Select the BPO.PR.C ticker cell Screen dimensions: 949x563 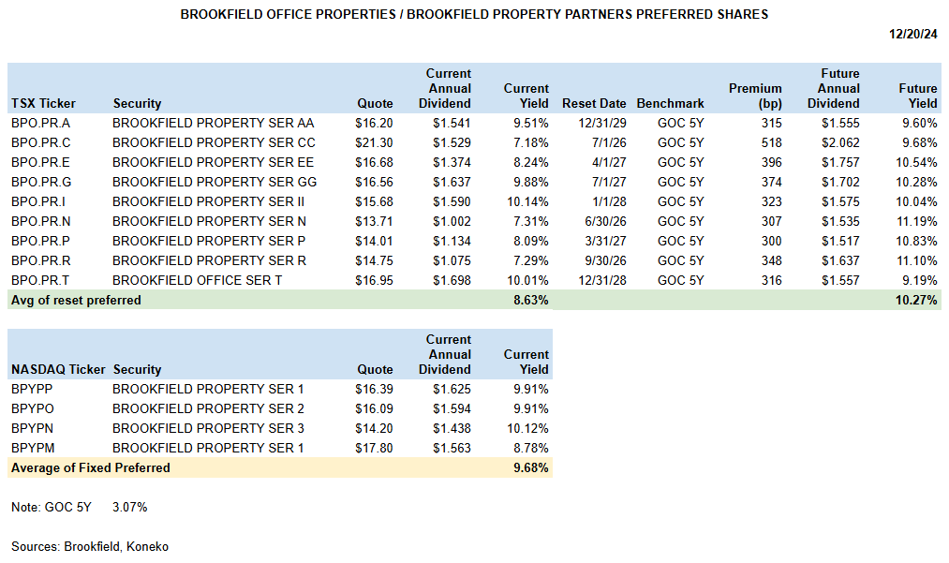coord(40,143)
